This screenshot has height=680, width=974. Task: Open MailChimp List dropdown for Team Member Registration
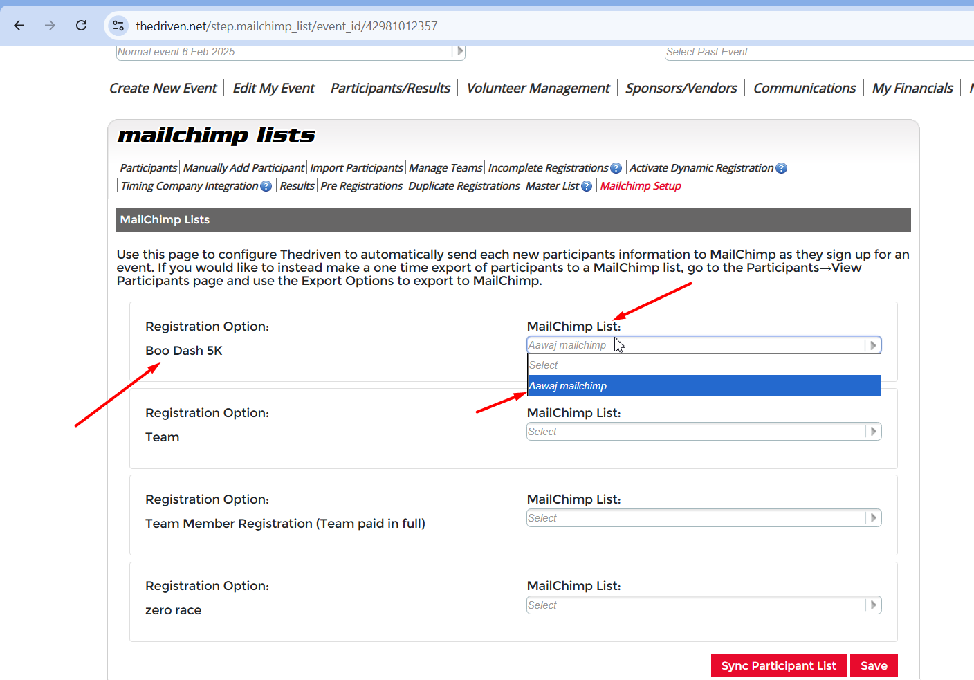tap(704, 518)
